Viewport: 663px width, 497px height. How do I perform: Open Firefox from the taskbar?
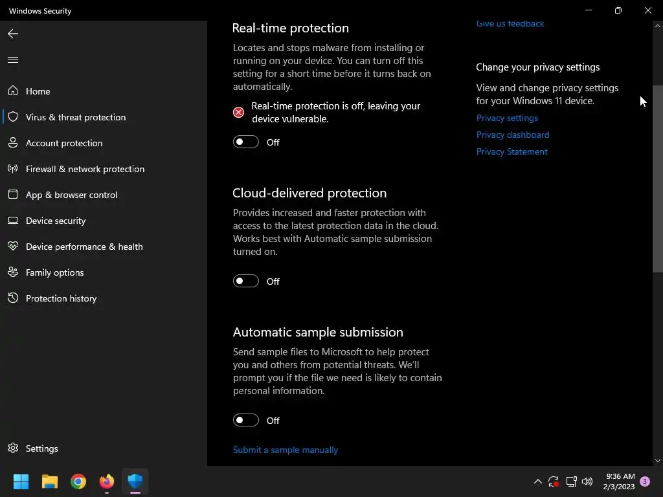coord(107,481)
